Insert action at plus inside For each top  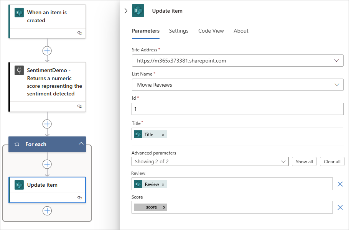[47, 164]
